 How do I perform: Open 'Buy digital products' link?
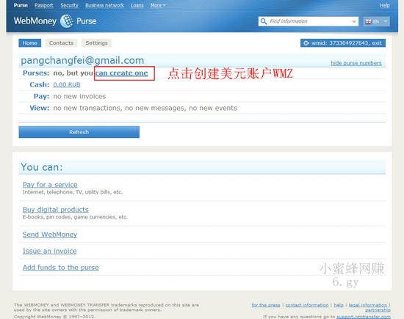tap(56, 210)
